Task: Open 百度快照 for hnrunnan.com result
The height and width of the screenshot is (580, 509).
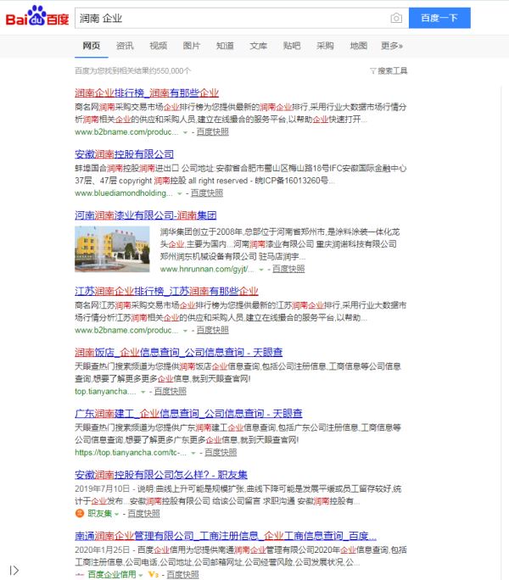Action: click(x=288, y=269)
